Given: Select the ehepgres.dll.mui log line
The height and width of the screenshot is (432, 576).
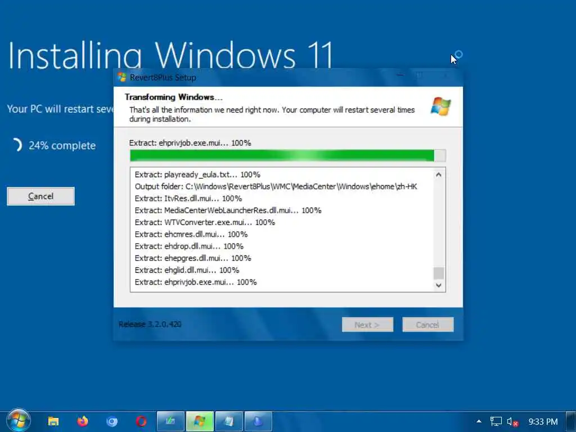Looking at the screenshot, I should point(193,258).
